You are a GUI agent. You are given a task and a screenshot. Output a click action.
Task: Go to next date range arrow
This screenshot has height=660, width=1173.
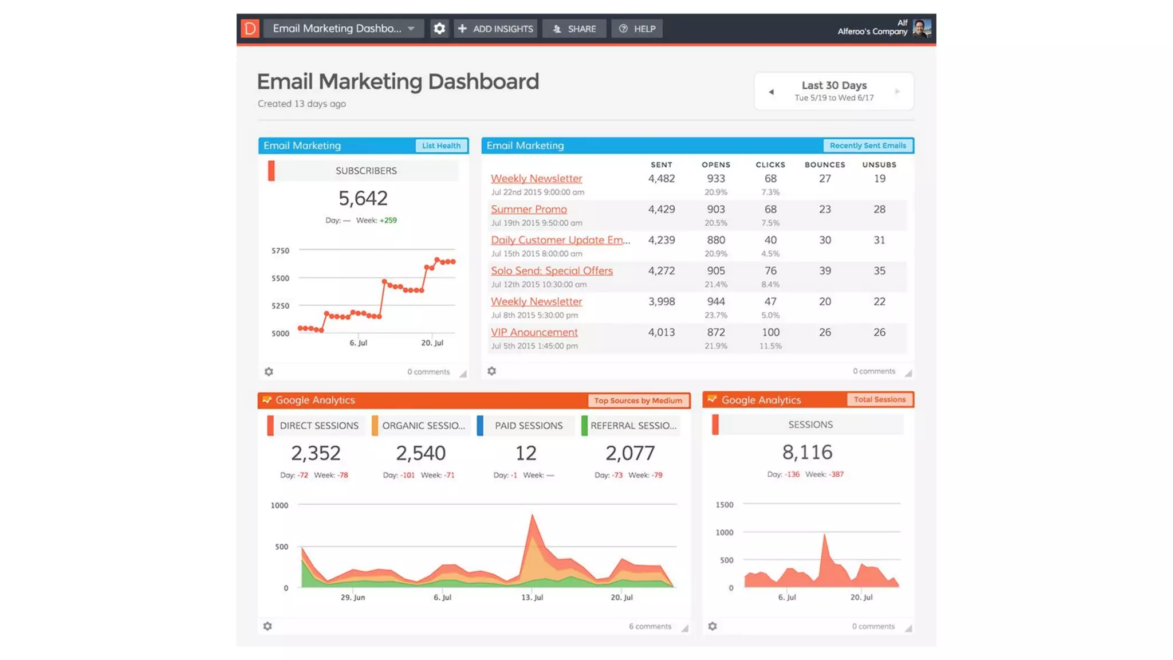tap(897, 92)
